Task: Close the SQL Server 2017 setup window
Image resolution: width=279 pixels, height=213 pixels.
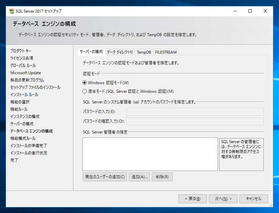Action: 265,11
